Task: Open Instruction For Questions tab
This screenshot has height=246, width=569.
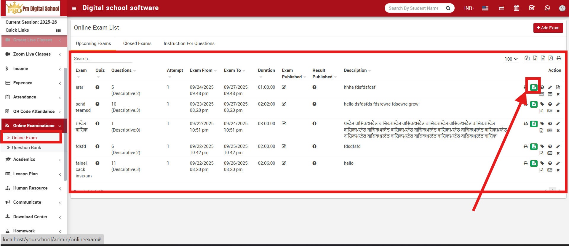Action: pyautogui.click(x=189, y=43)
